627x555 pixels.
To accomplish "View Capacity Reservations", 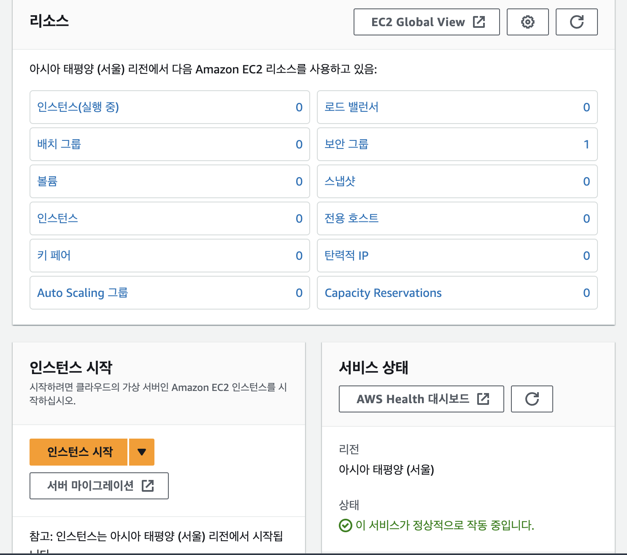I will [383, 293].
